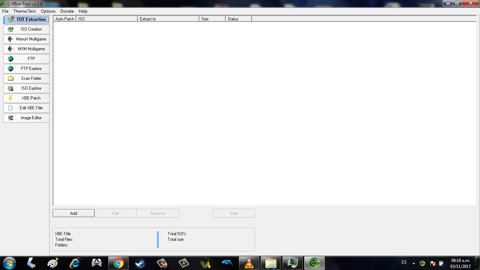Click the Edit button below the list
Viewport: 480px width, 270px height.
coord(116,213)
